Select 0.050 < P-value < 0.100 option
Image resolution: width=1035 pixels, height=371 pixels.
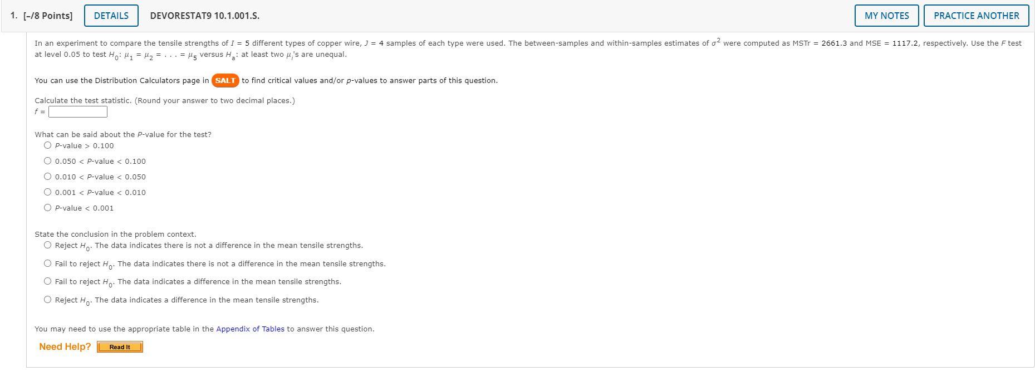(48, 160)
